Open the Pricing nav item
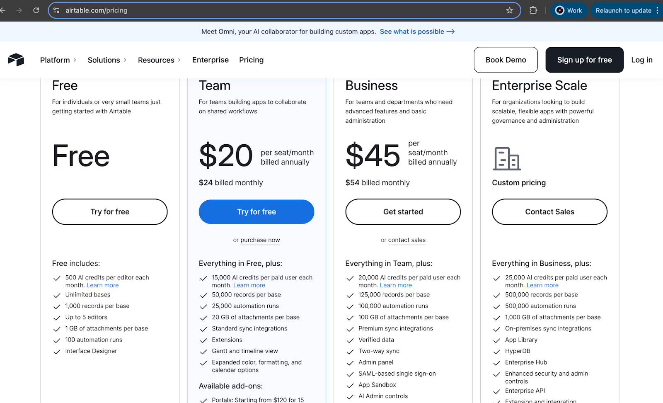 pos(251,60)
